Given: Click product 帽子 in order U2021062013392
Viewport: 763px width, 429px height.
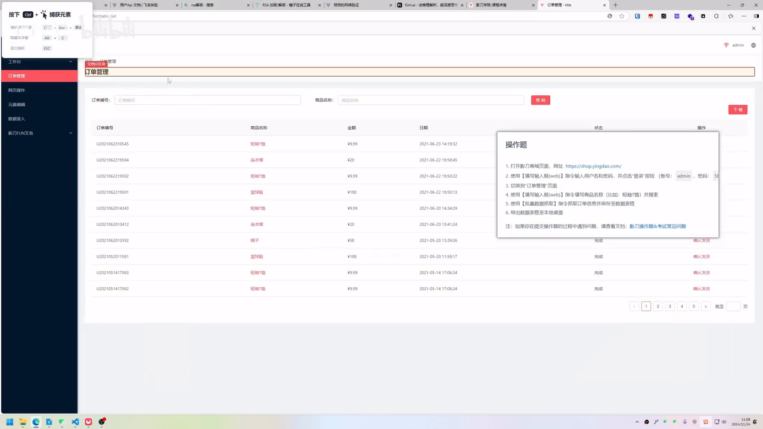Looking at the screenshot, I should tap(255, 240).
